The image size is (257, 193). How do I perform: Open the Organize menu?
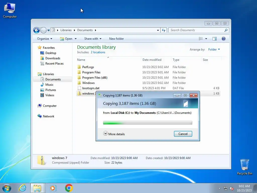point(45,39)
